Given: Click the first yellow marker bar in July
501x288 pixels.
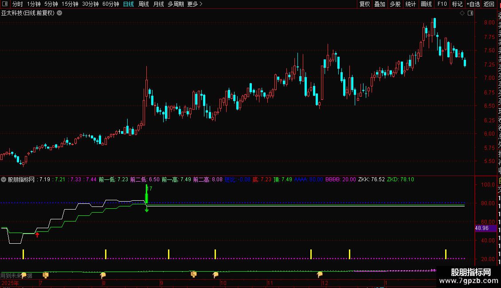Looking at the screenshot, I should coord(23,254).
